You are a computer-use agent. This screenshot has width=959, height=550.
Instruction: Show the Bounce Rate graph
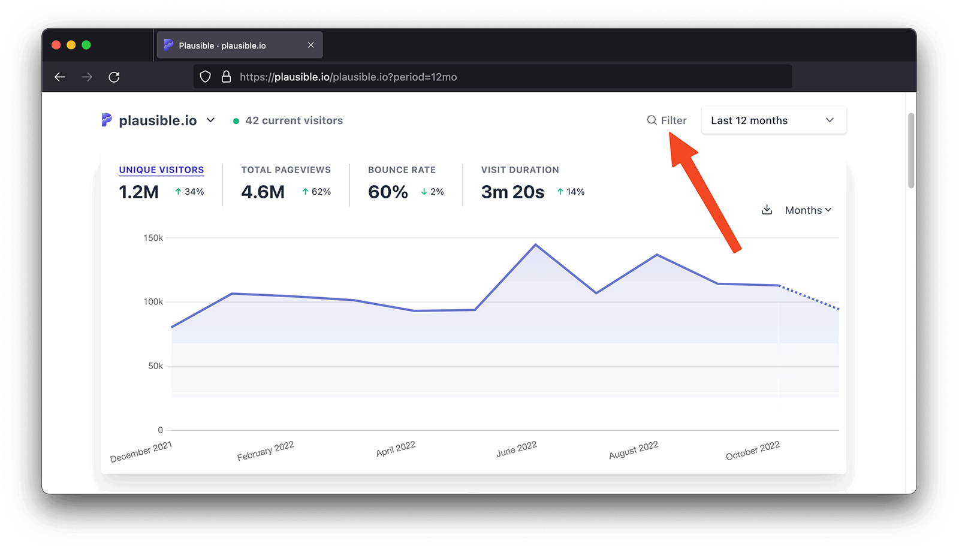click(402, 170)
